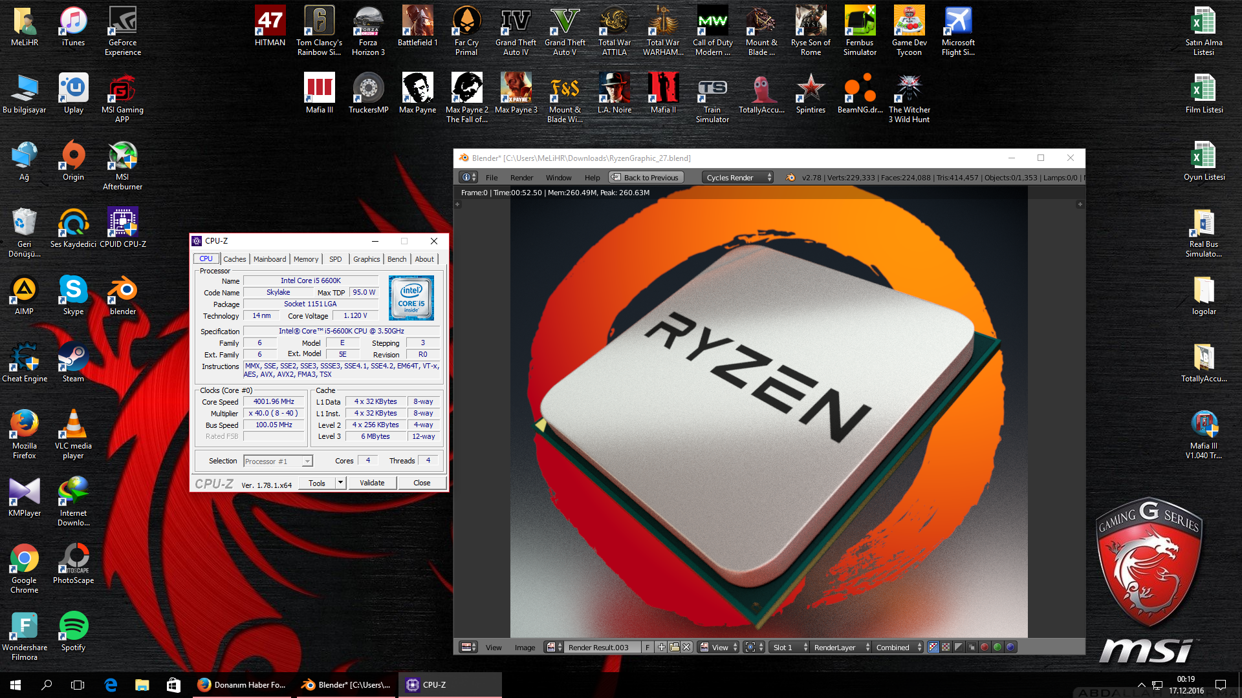Open the Origin desktop shortcut

pyautogui.click(x=73, y=161)
